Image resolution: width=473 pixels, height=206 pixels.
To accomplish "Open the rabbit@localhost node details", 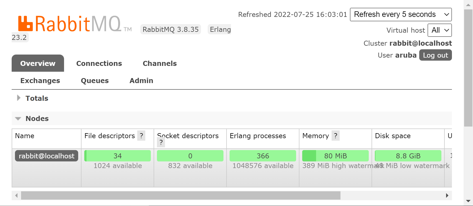I will click(47, 156).
